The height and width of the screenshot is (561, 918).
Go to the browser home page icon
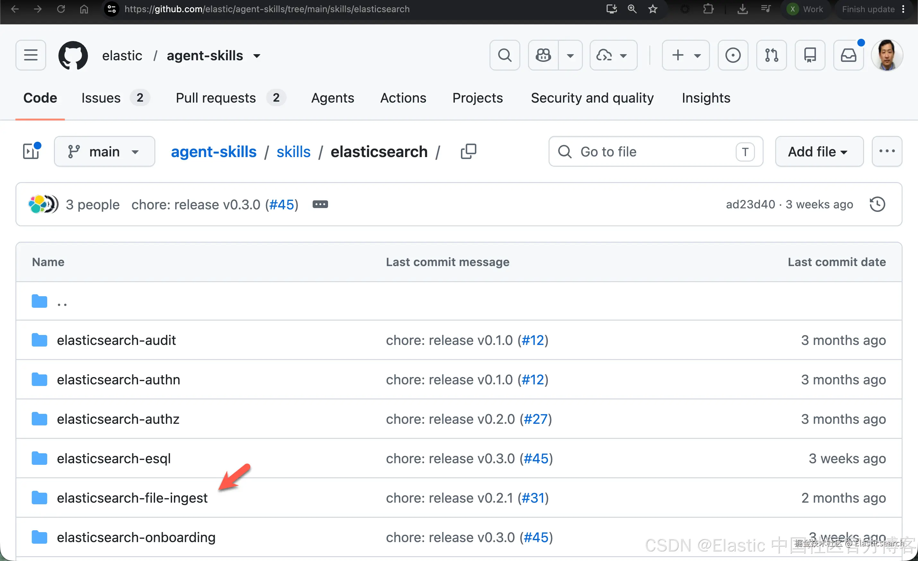pos(84,9)
